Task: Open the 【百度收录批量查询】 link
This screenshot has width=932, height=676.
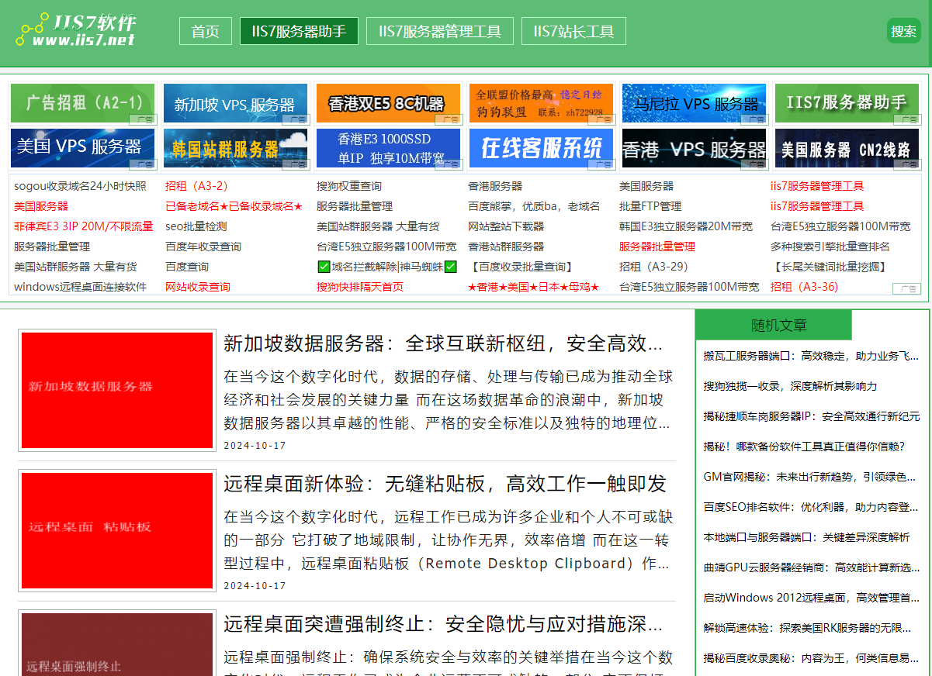Action: [522, 267]
